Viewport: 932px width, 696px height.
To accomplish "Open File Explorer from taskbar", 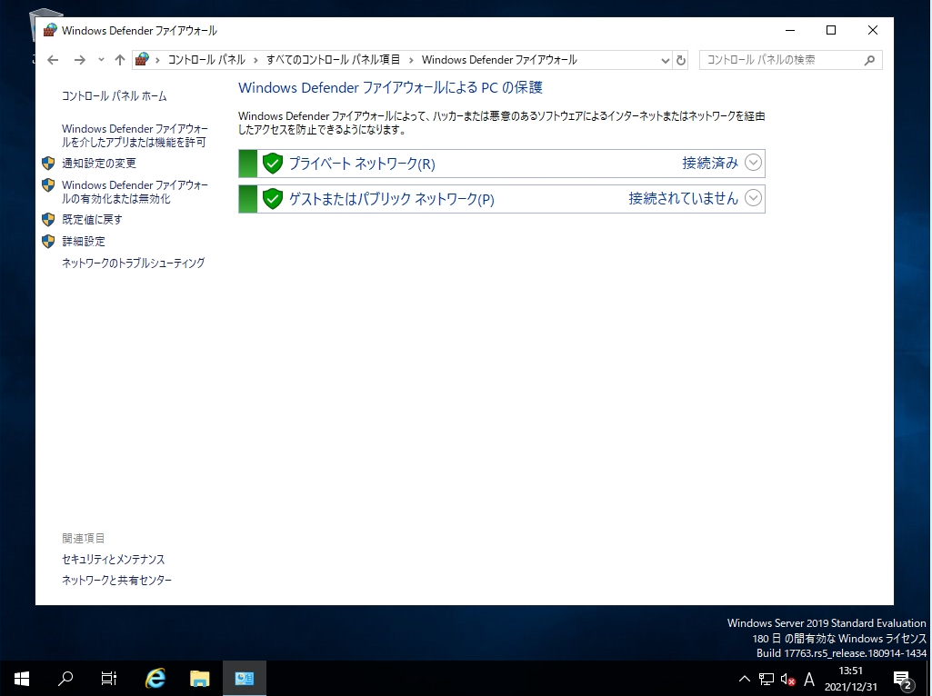I will pyautogui.click(x=200, y=678).
